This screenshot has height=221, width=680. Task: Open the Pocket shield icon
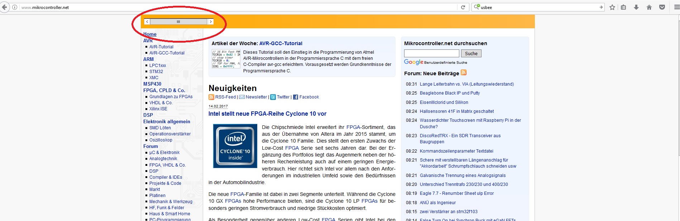pos(662,7)
